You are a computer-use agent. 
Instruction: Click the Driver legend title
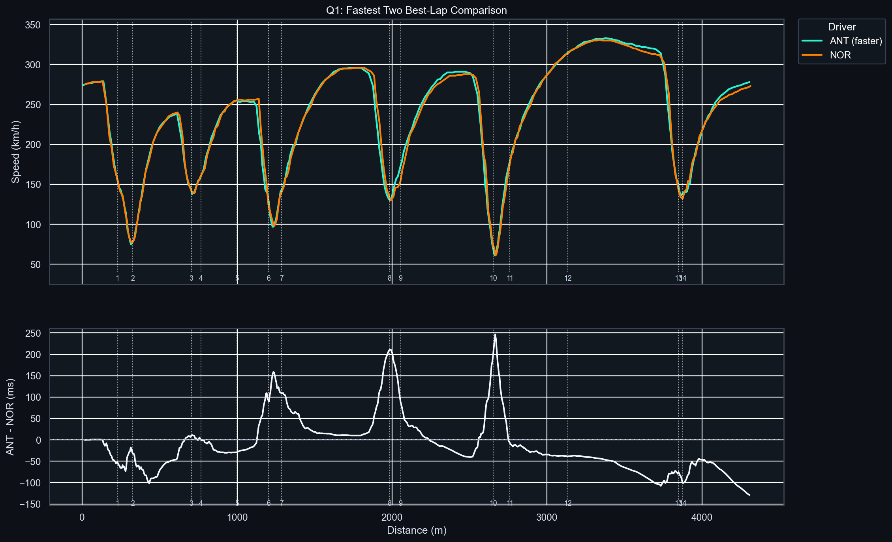(x=842, y=27)
